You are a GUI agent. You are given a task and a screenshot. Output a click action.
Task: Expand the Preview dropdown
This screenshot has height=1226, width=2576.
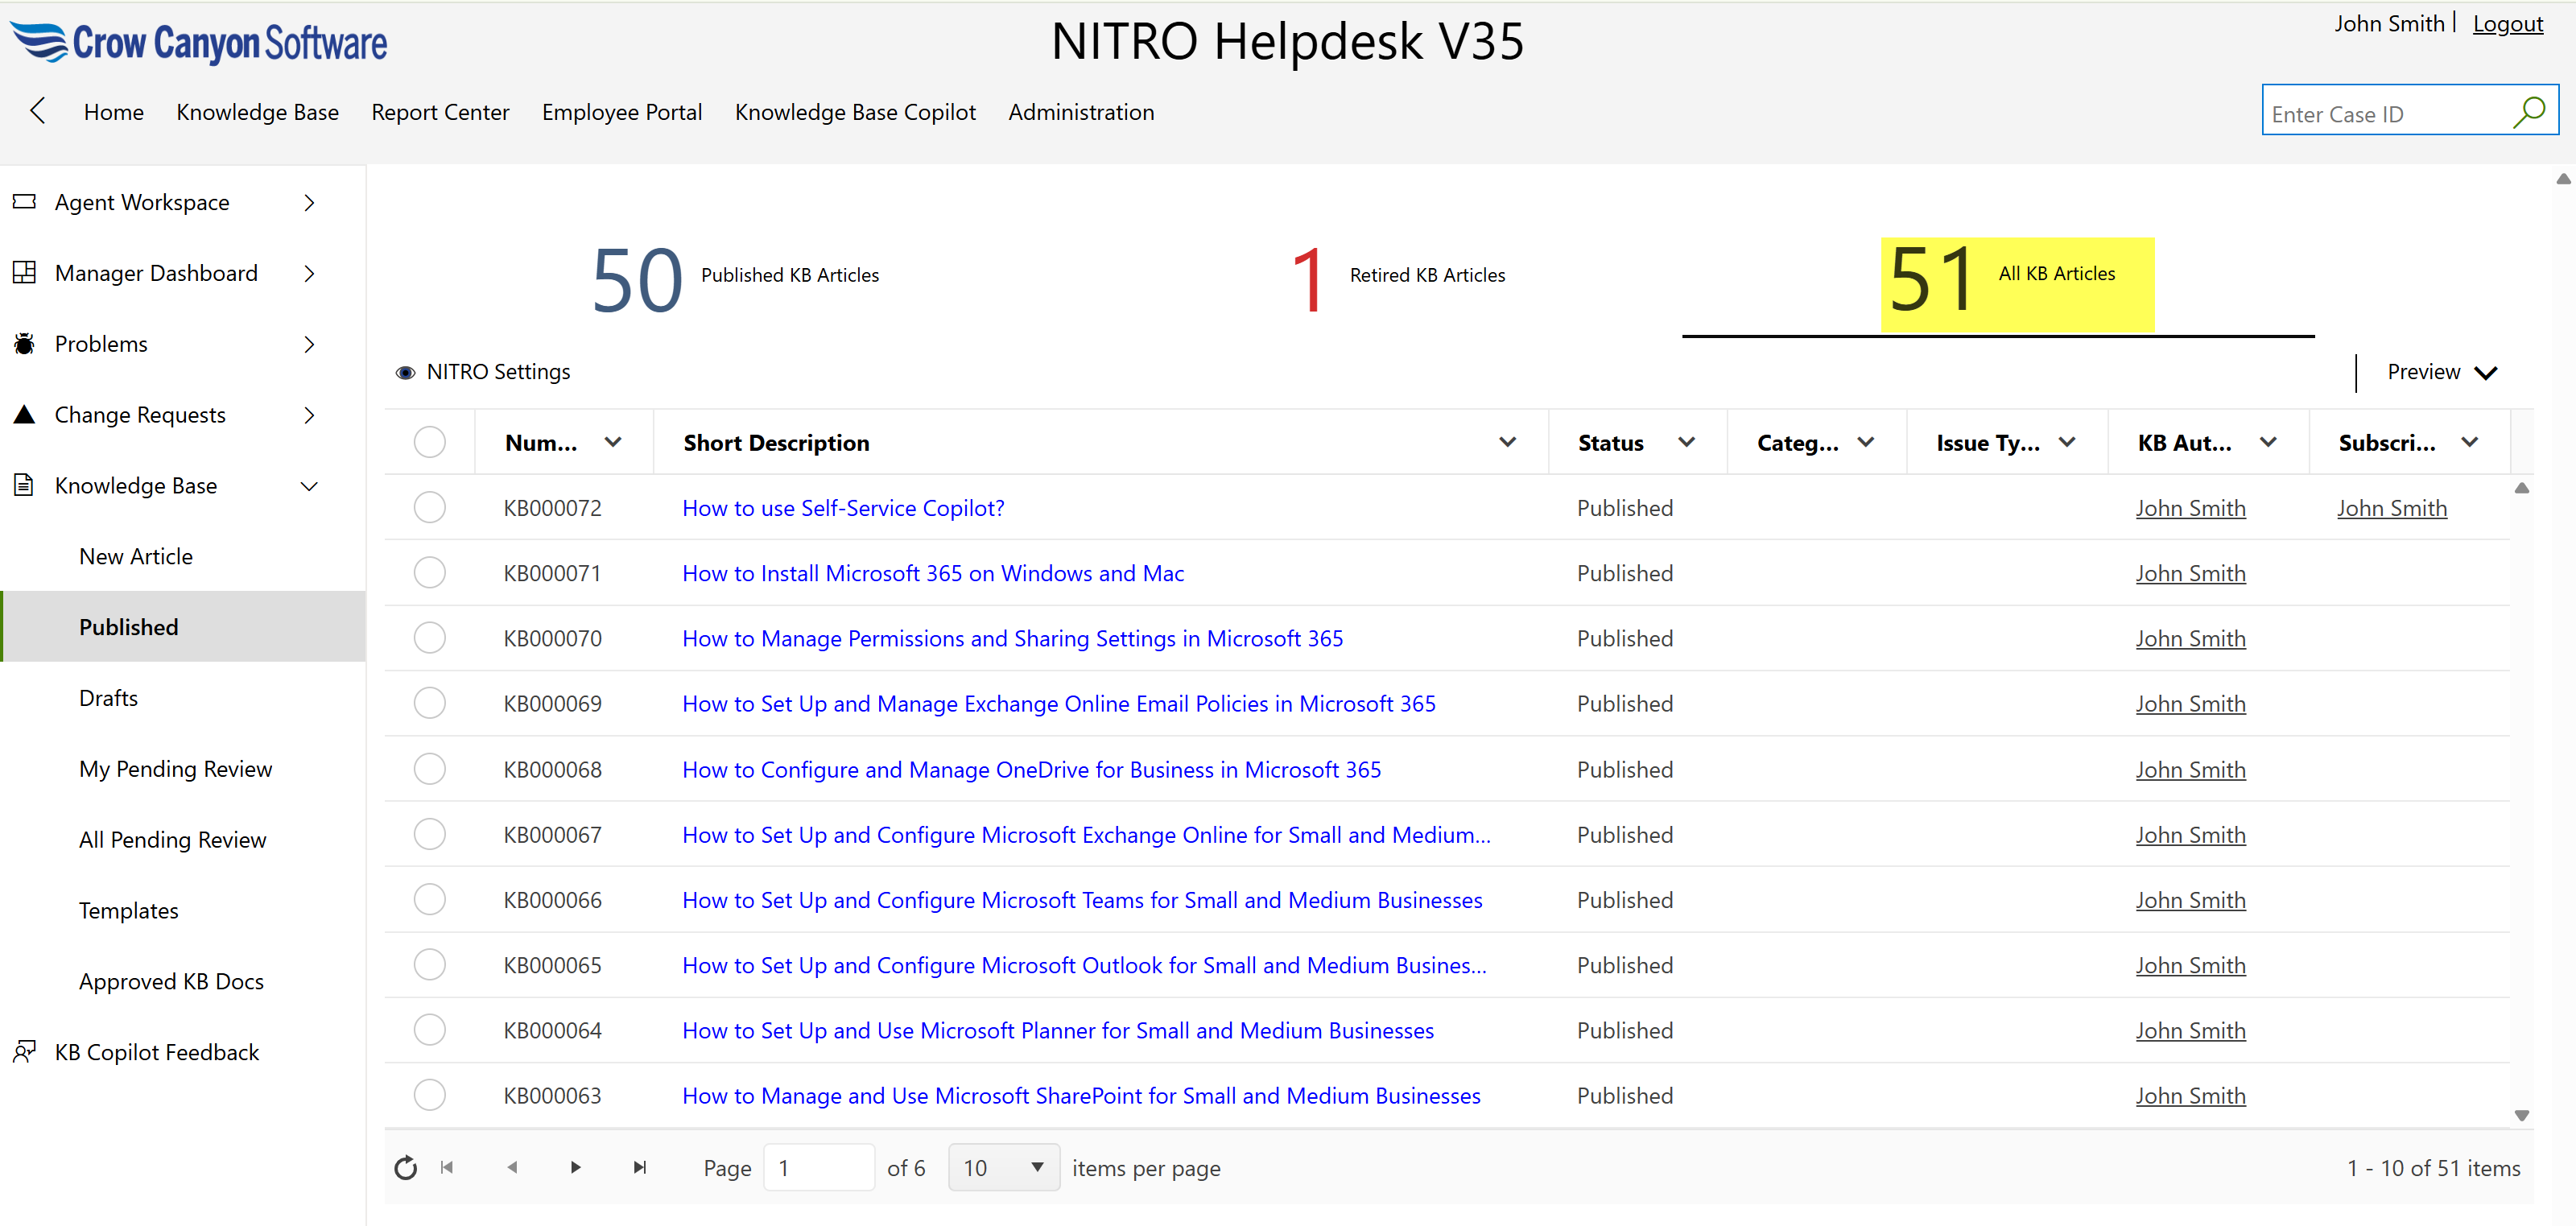click(x=2441, y=372)
